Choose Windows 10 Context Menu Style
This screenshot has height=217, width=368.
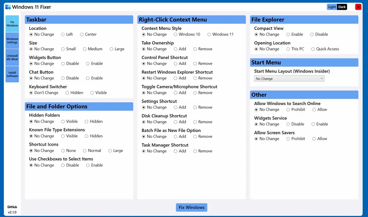(x=187, y=34)
